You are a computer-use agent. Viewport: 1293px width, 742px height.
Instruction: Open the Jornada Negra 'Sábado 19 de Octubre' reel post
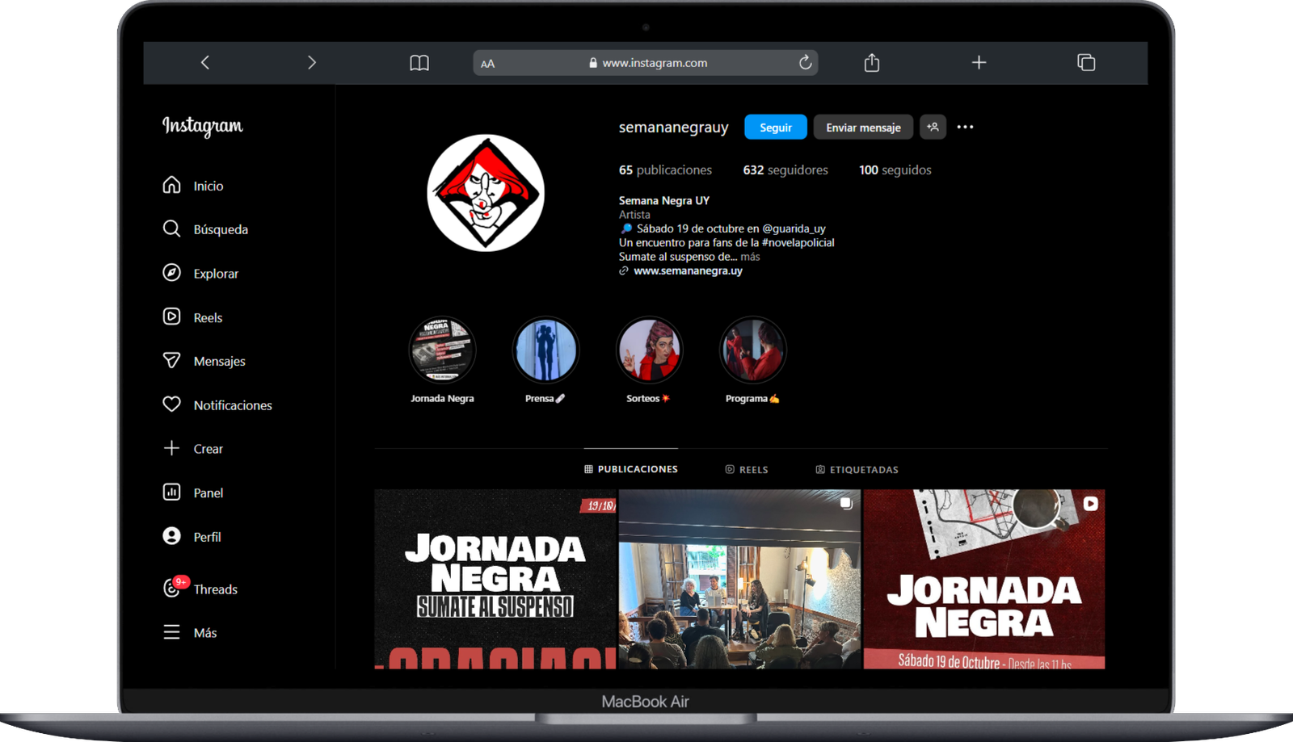click(983, 579)
